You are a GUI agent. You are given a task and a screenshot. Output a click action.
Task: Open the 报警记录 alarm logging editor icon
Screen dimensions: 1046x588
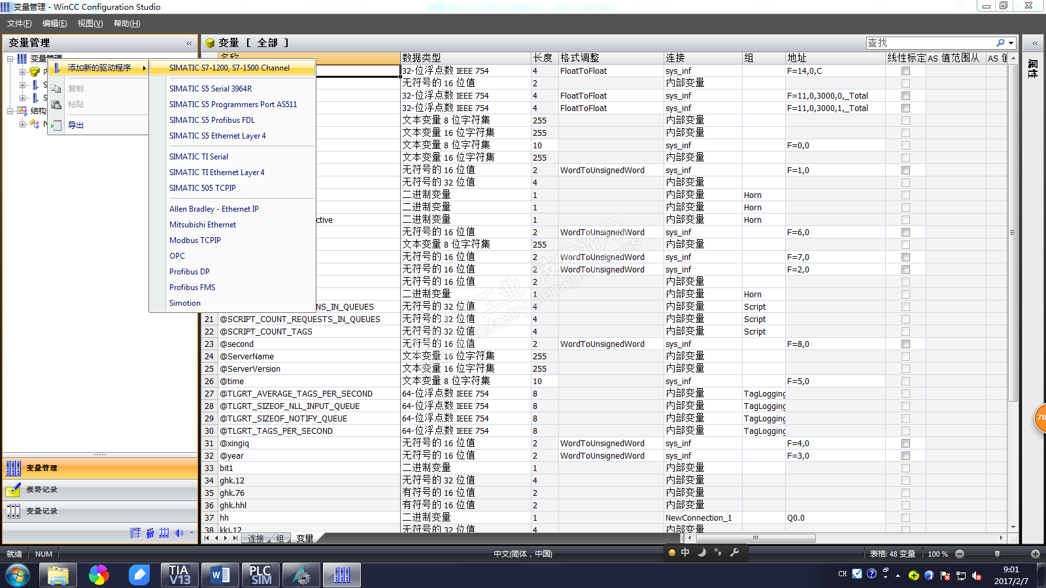tap(13, 489)
